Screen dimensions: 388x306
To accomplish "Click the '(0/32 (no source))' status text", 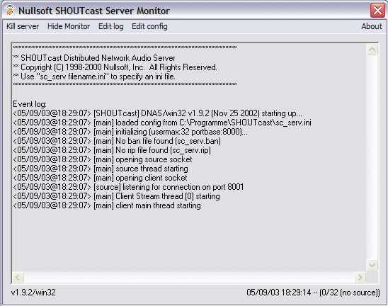I will (x=350, y=293).
